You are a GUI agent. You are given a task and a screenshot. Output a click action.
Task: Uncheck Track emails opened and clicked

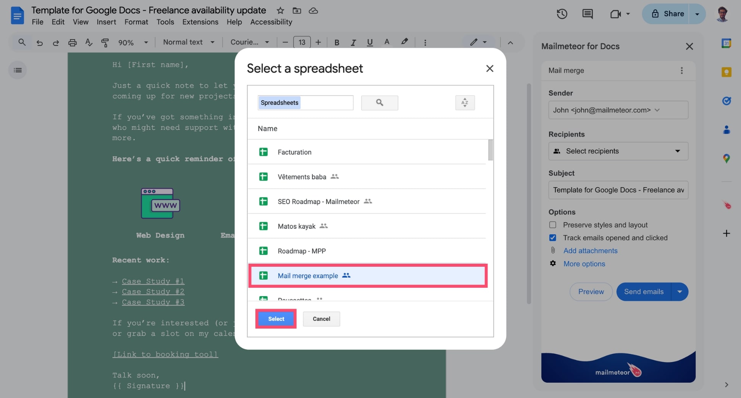(552, 238)
